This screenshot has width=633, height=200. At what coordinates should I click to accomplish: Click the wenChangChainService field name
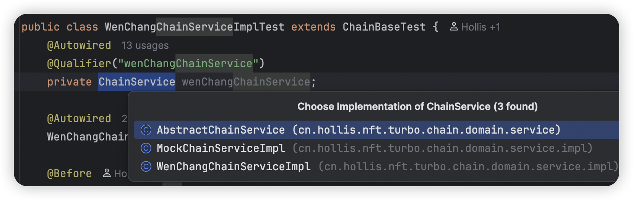(x=246, y=82)
